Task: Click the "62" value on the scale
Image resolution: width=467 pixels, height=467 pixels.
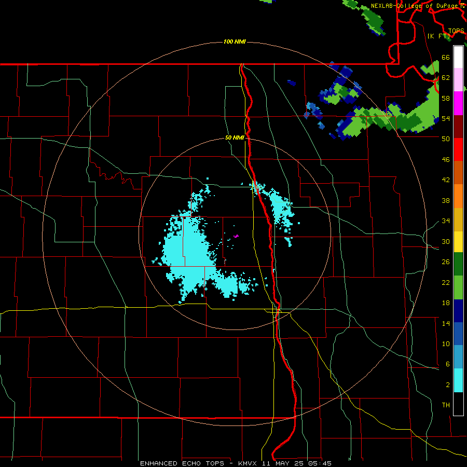Action: click(446, 77)
